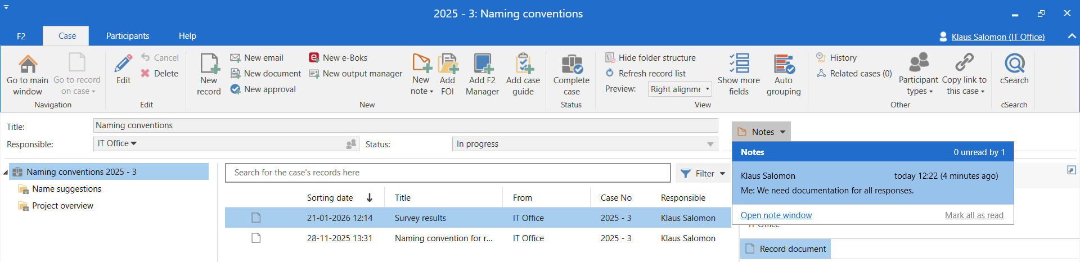Open Related cases (0)
The width and height of the screenshot is (1080, 262).
pyautogui.click(x=854, y=74)
